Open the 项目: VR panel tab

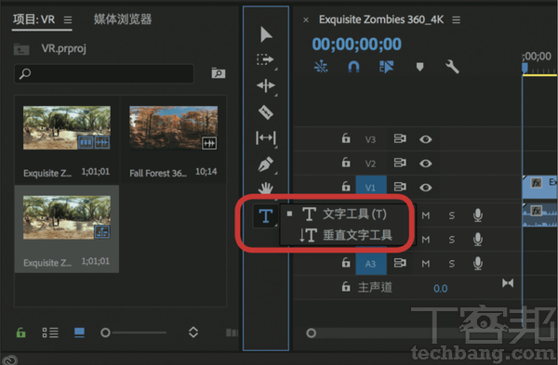(34, 20)
